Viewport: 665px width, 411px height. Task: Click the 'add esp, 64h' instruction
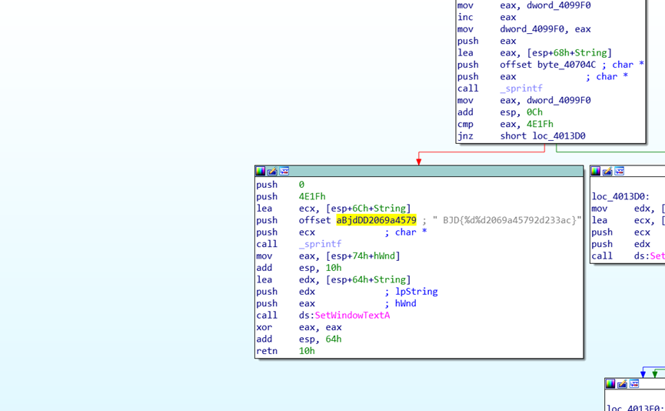[x=298, y=339]
